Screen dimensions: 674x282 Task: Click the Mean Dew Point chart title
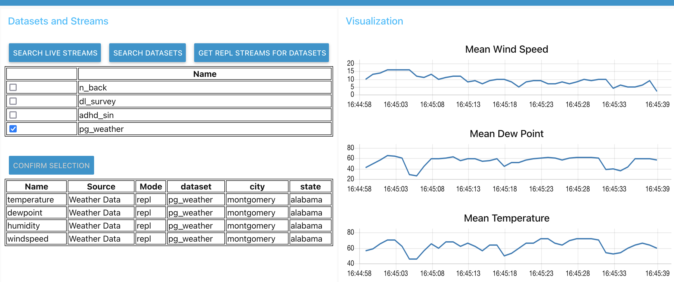[x=506, y=134]
